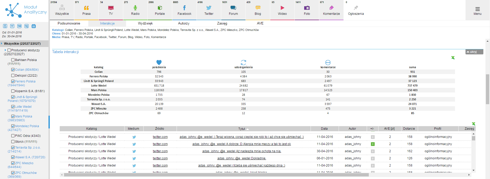Click neutral sentiment marker dated 30-04-2016
Viewport: 490px width, 179px height.
373,151
